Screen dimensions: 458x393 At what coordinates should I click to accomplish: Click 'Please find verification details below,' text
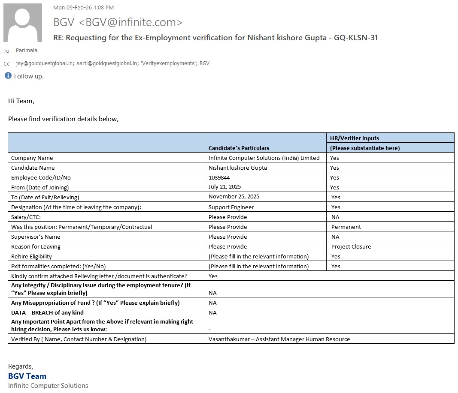[x=63, y=119]
